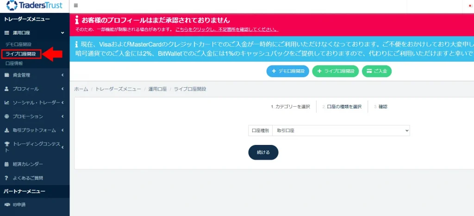Click the よくあるご質問 question mark icon
The image size is (474, 216).
[6, 178]
